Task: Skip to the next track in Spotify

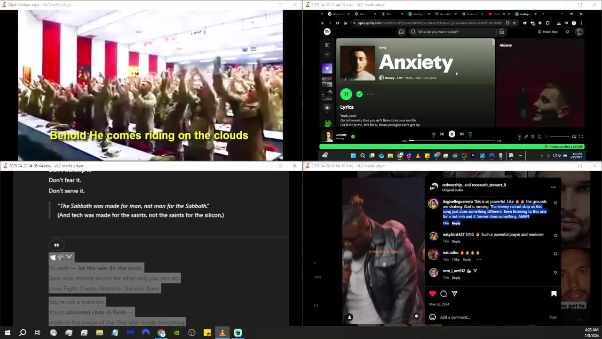Action: pyautogui.click(x=462, y=134)
